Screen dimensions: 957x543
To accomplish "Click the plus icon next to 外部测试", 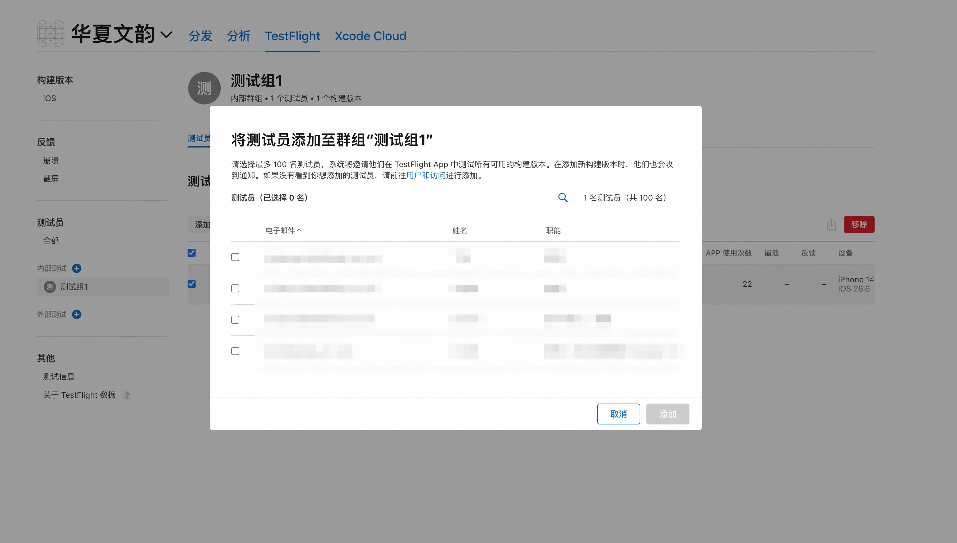I will click(77, 314).
